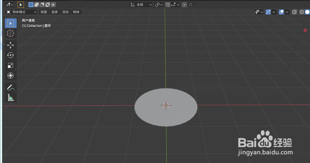Image resolution: width=310 pixels, height=163 pixels.
Task: Open the pivot point dropdown
Action: [159, 5]
